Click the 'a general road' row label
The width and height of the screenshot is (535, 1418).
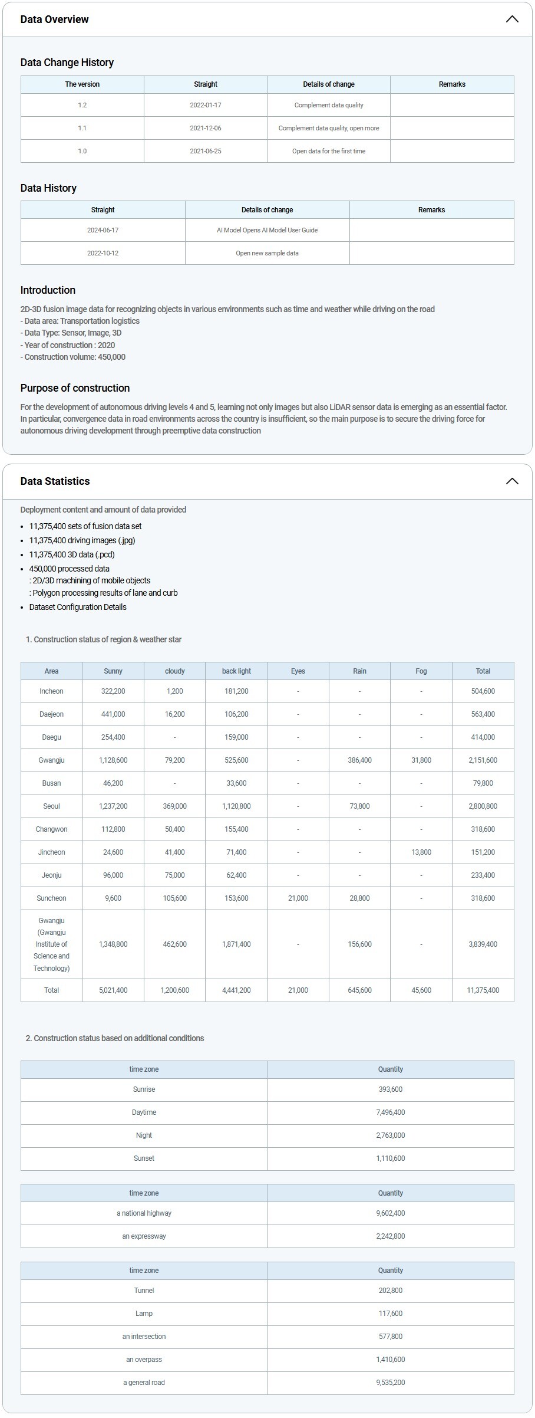pyautogui.click(x=144, y=1383)
